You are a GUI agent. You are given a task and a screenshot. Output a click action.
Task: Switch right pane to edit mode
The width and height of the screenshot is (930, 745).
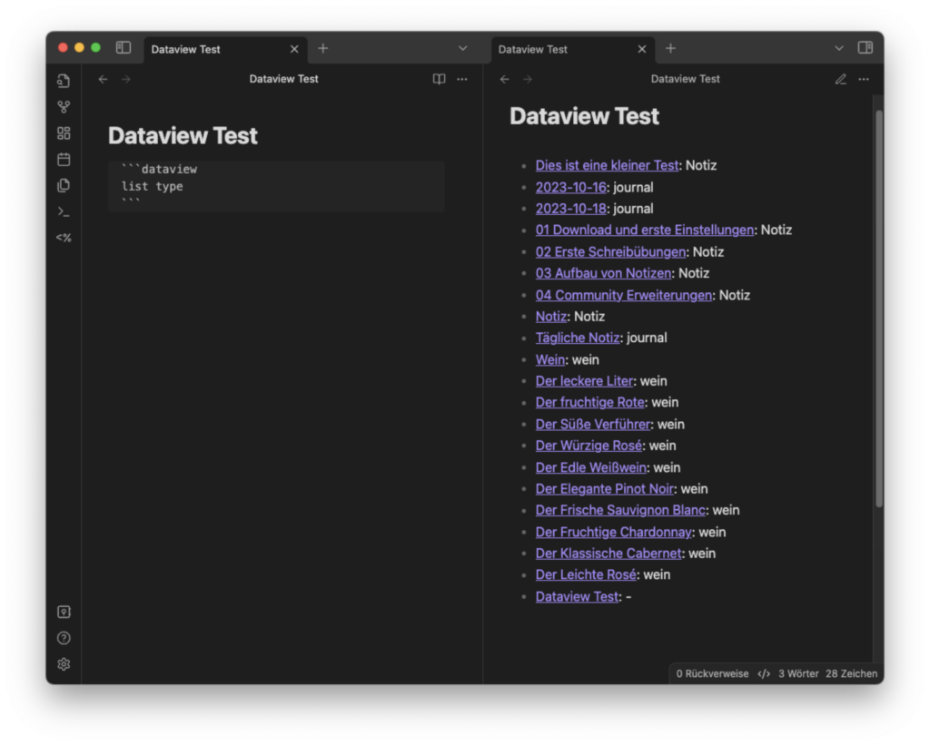tap(840, 79)
